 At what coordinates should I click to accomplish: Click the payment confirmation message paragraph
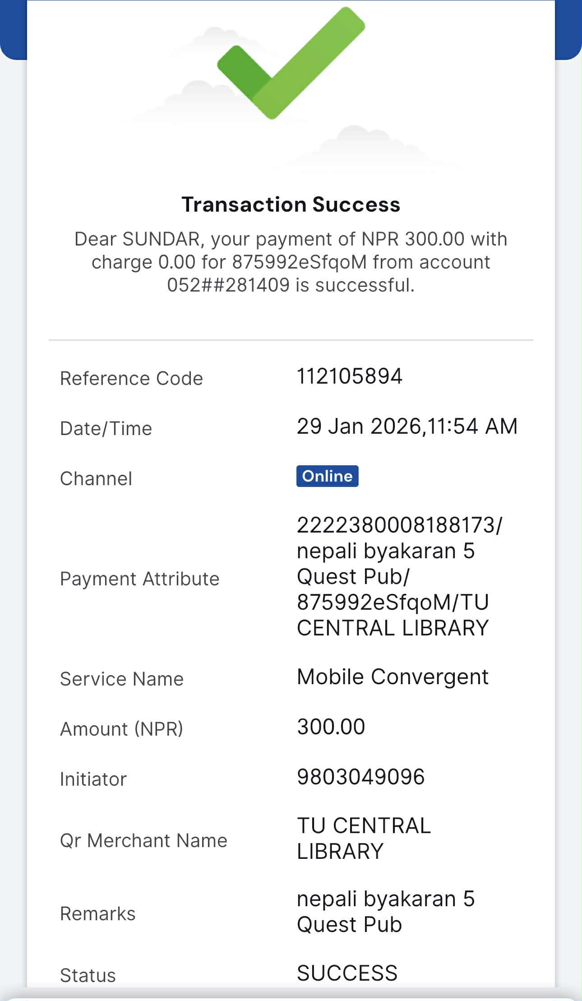291,262
